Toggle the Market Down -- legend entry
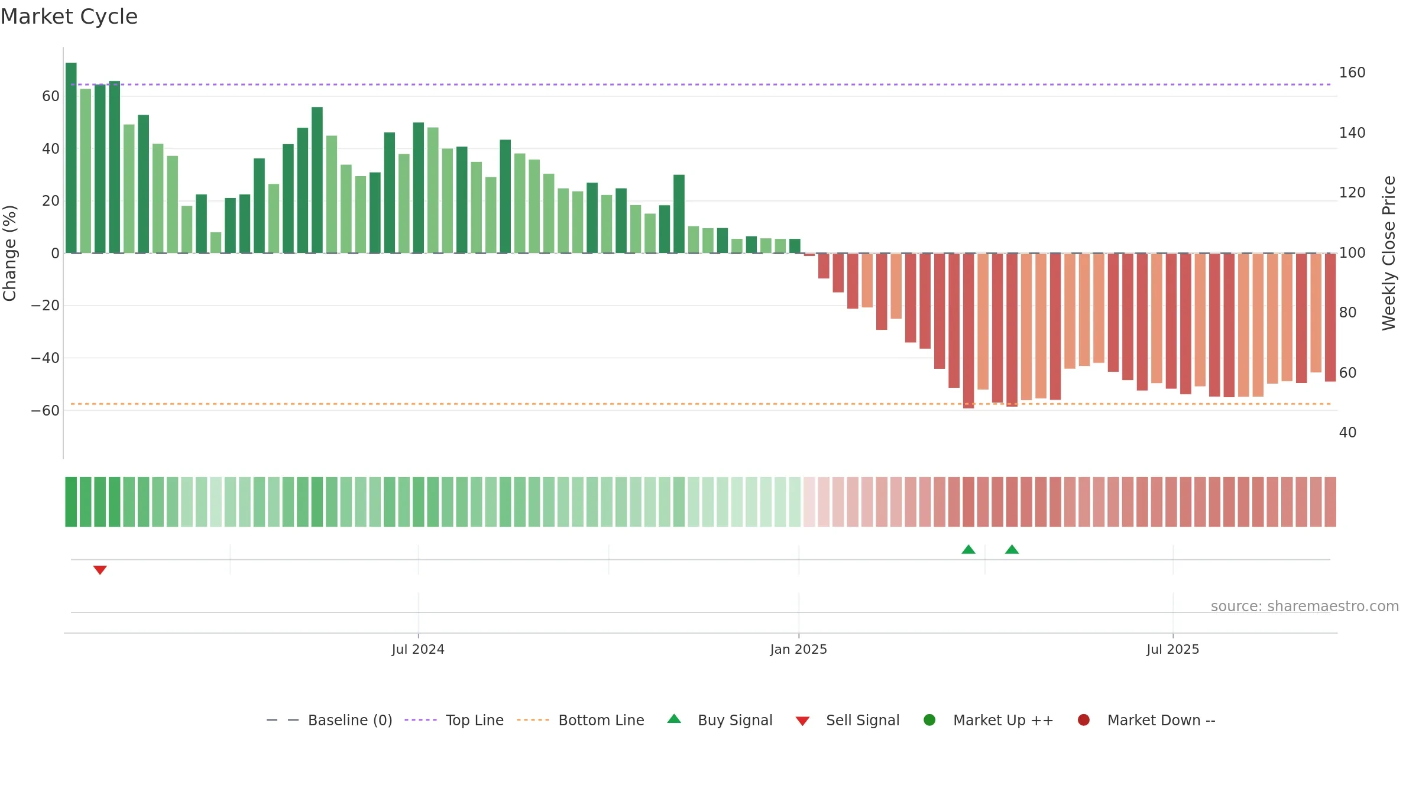This screenshot has width=1419, height=798. [x=1146, y=720]
